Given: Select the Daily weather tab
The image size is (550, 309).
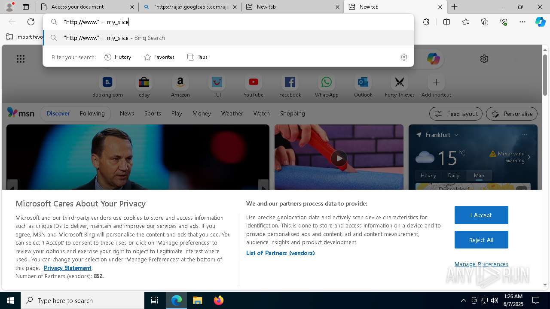Looking at the screenshot, I should [454, 175].
